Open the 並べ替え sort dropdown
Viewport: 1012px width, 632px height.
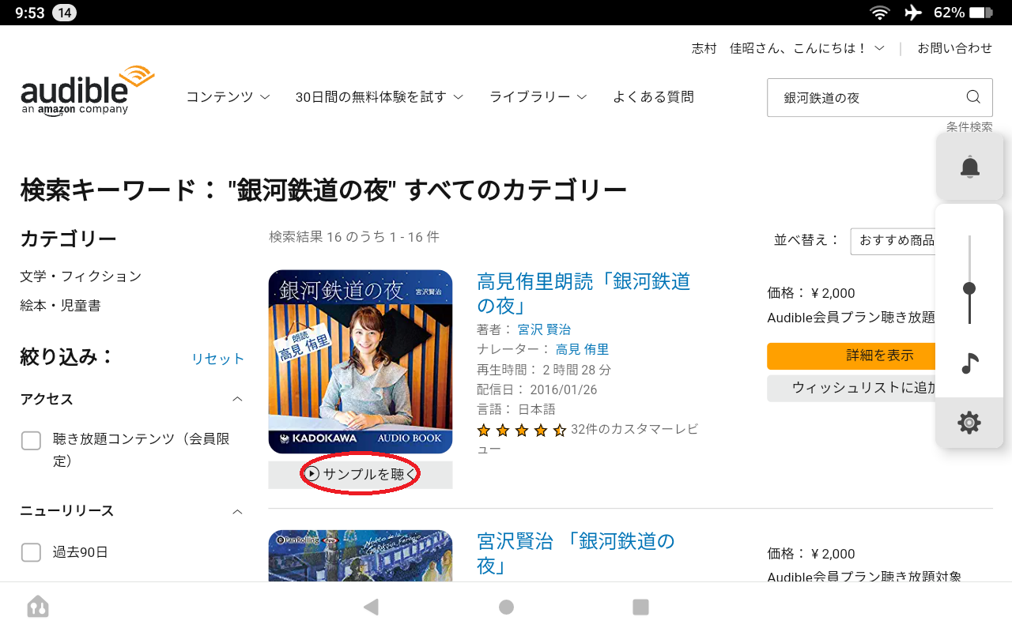[x=893, y=241]
